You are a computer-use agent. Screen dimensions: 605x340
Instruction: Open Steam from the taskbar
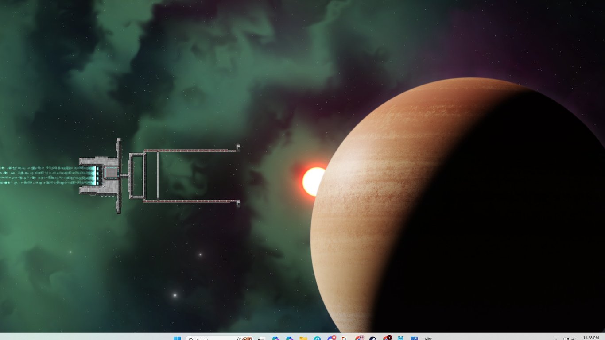point(373,339)
